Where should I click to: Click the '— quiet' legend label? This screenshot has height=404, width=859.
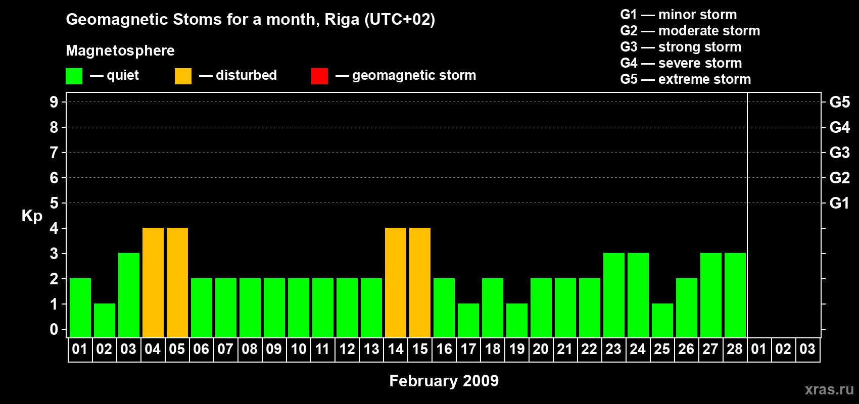(x=114, y=75)
